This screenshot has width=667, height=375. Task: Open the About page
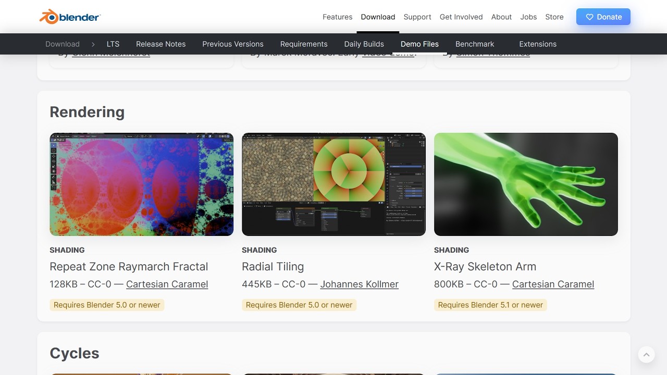pos(501,17)
